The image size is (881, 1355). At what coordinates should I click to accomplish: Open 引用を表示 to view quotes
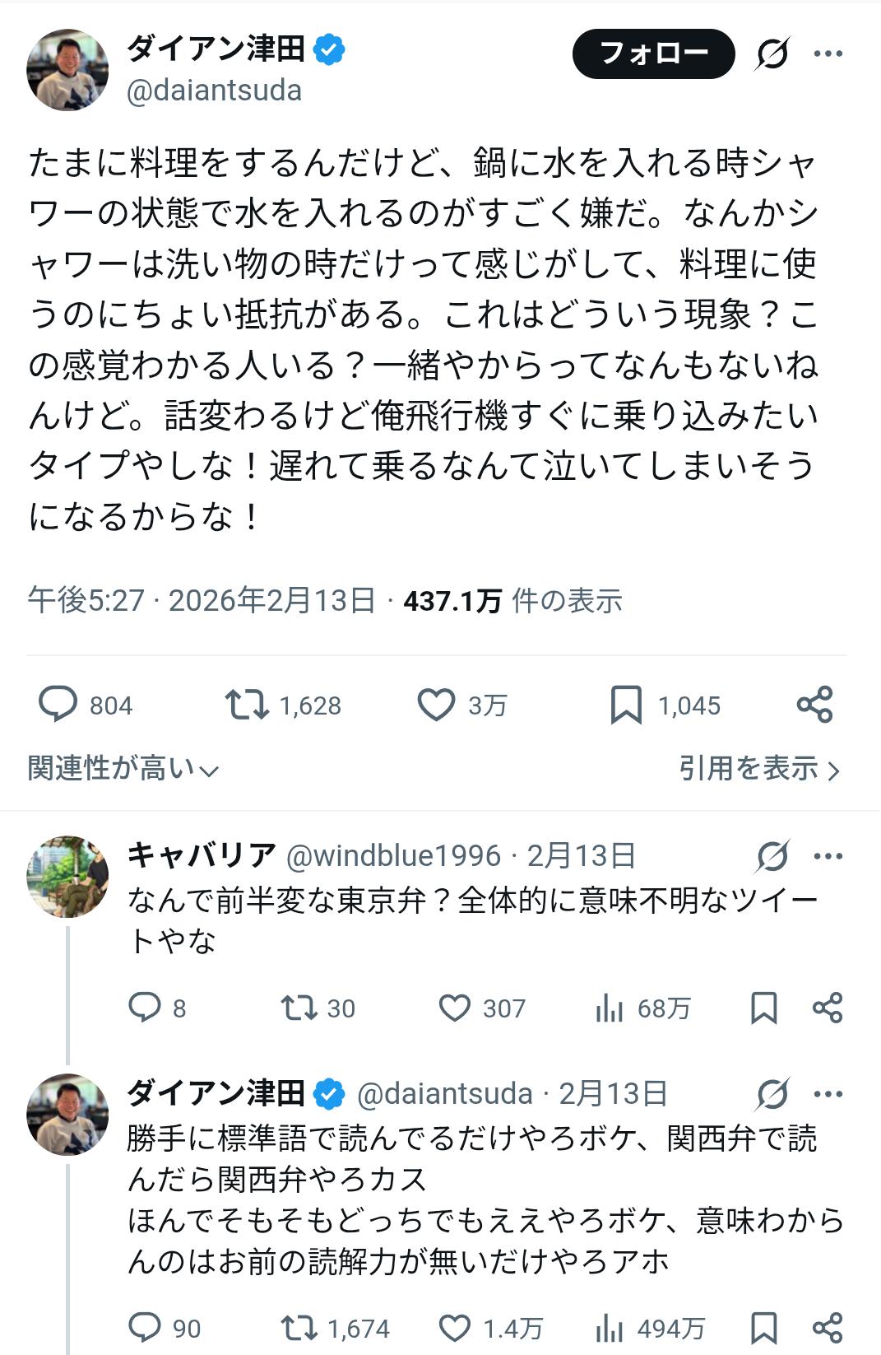click(x=758, y=769)
